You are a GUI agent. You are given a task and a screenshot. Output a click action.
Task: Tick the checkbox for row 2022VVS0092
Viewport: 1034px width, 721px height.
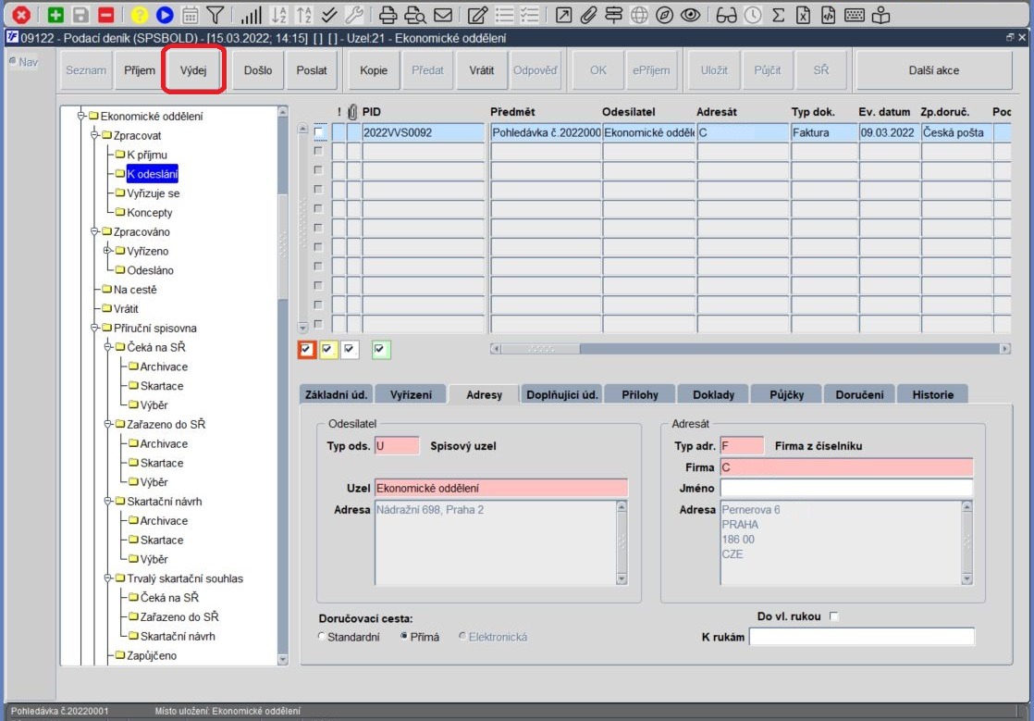[x=319, y=132]
